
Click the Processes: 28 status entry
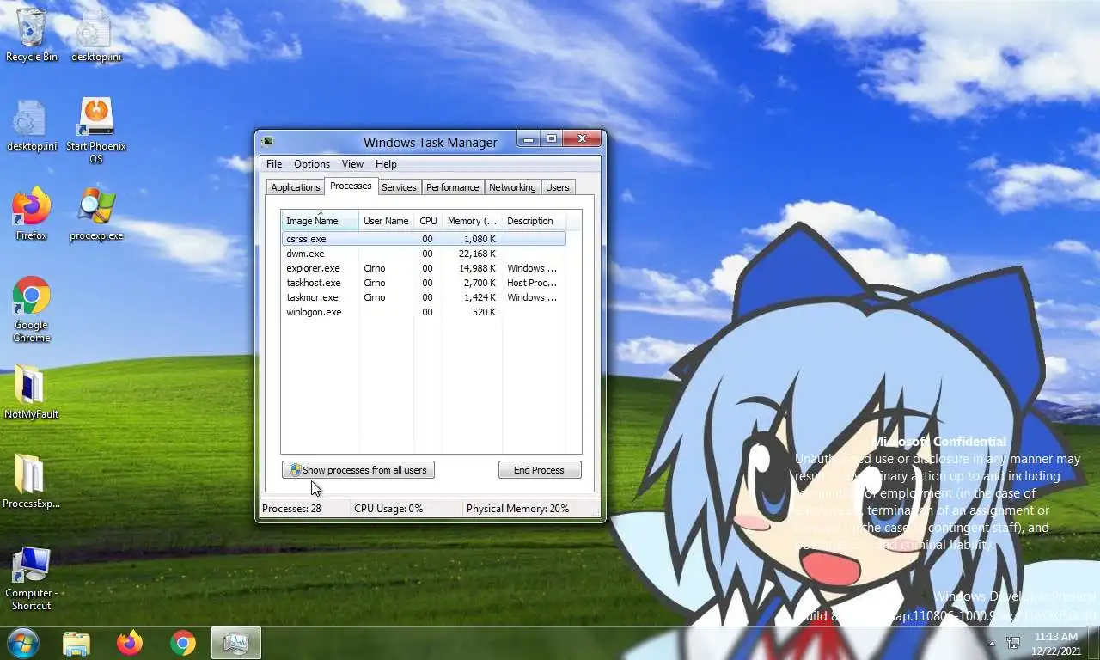click(291, 509)
